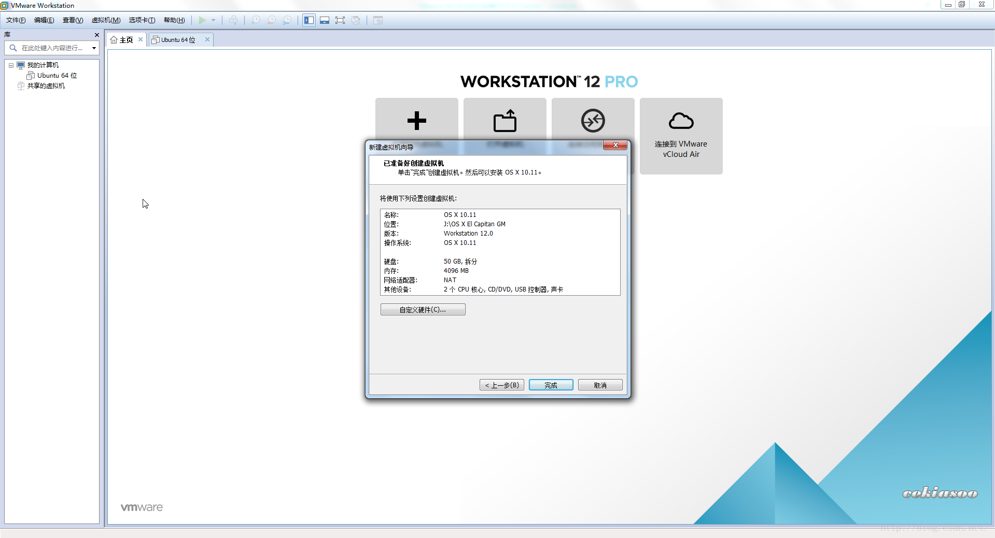Open the 帮助(H) menu
The height and width of the screenshot is (538, 995).
[174, 20]
